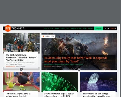Open the Tech nav section
The height and width of the screenshot is (97, 121).
tap(52, 29)
